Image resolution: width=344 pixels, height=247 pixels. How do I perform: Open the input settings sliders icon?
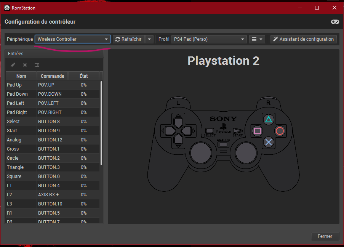[x=37, y=65]
